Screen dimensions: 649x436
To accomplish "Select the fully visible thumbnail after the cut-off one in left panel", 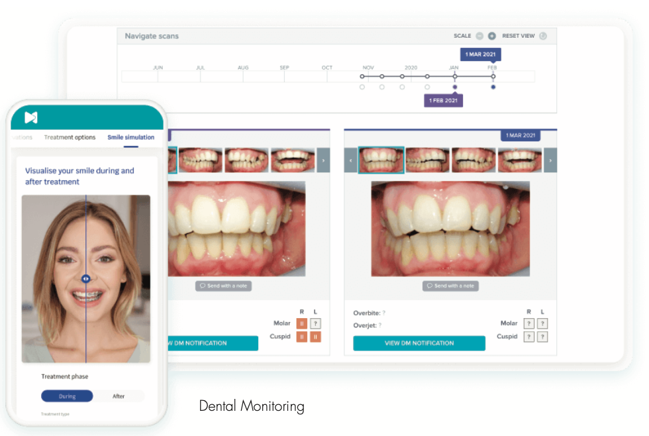I will (200, 160).
